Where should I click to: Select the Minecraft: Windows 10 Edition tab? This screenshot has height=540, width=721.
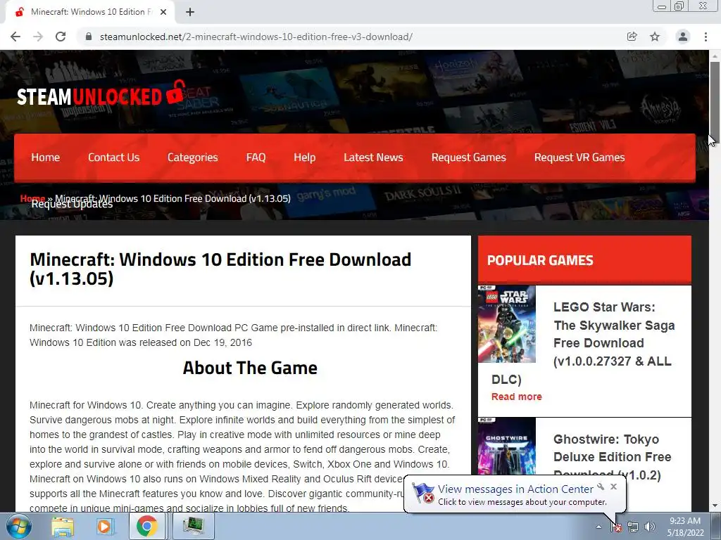click(90, 12)
